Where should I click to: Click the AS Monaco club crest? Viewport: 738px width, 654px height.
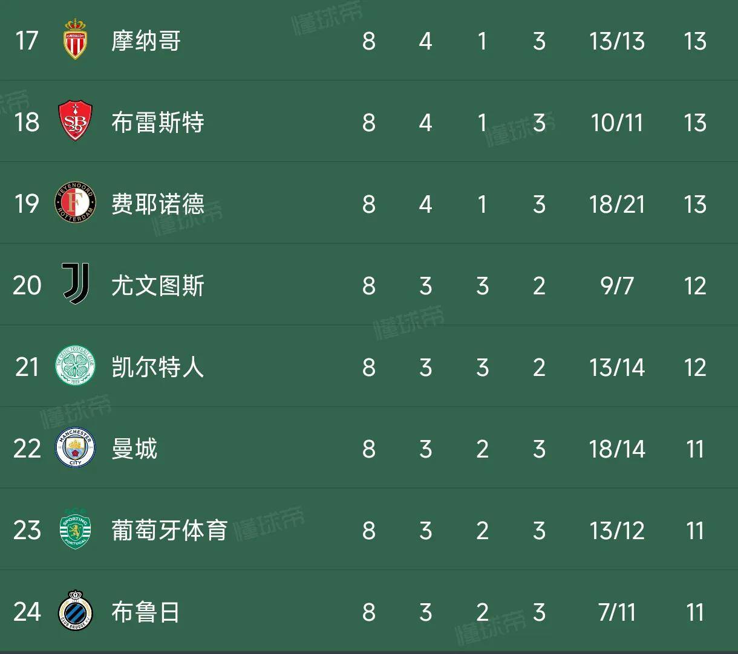tap(76, 39)
